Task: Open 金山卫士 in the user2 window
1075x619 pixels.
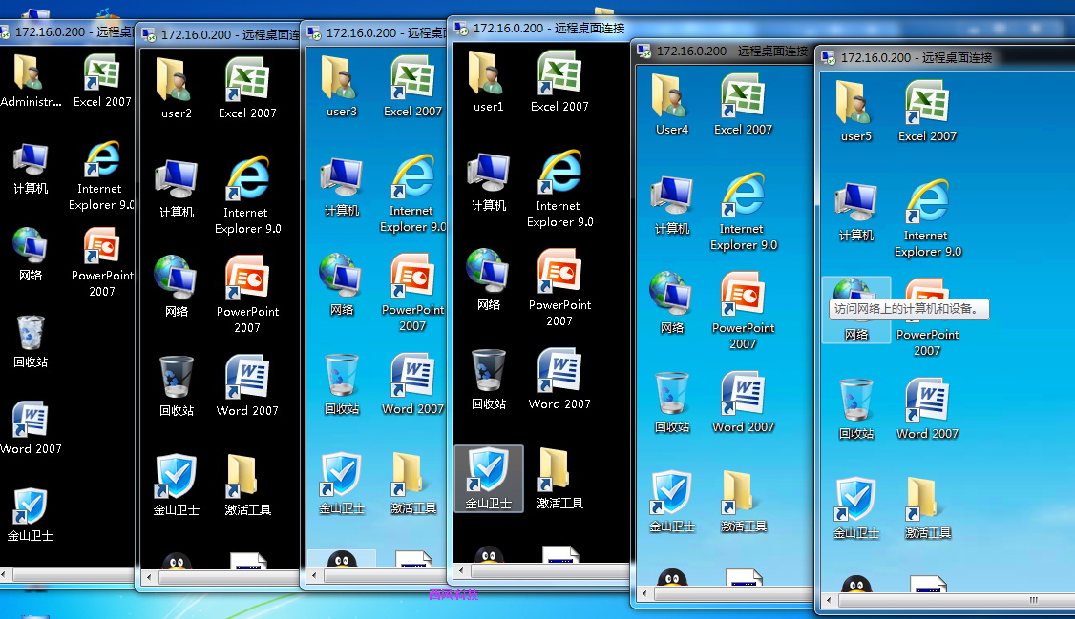Action: coord(177,485)
